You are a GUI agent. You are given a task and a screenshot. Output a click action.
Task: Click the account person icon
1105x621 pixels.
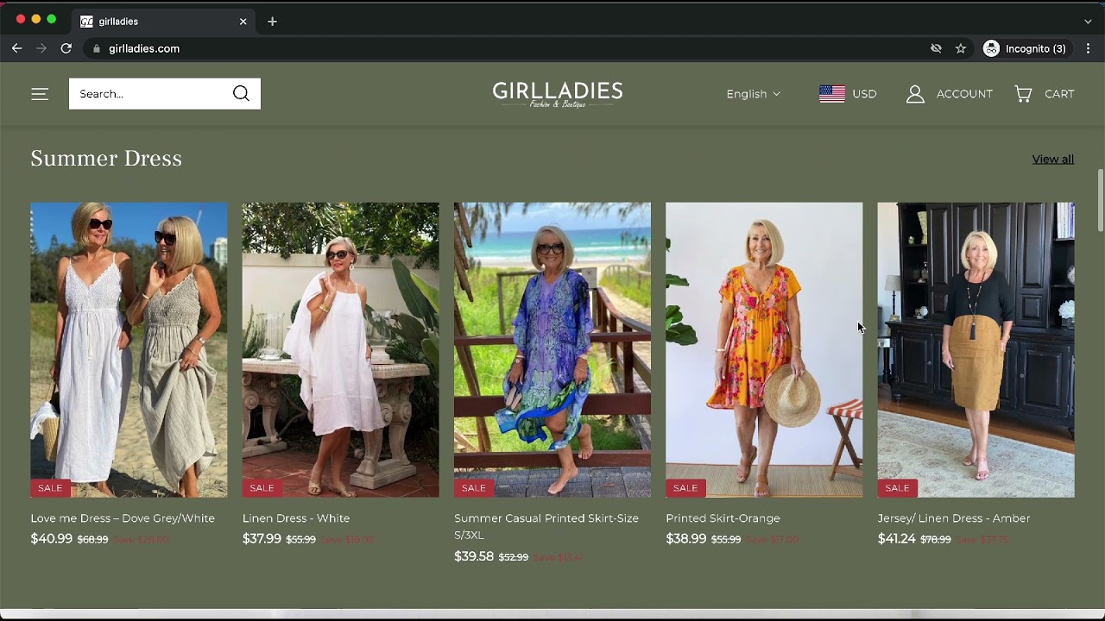(x=915, y=94)
